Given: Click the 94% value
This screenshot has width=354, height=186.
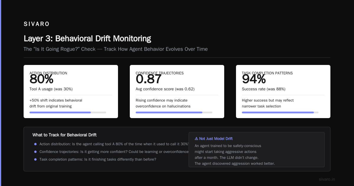Looking at the screenshot, I should [254, 79].
